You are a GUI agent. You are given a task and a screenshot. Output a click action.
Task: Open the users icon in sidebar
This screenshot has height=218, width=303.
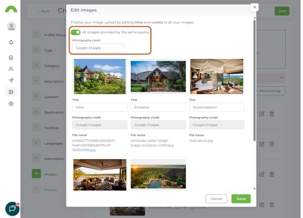(x=11, y=69)
